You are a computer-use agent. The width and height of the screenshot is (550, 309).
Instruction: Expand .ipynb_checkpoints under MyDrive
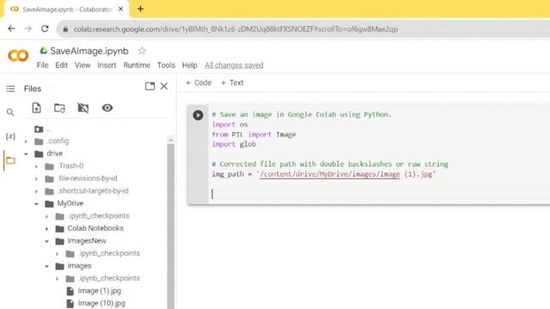pyautogui.click(x=47, y=216)
